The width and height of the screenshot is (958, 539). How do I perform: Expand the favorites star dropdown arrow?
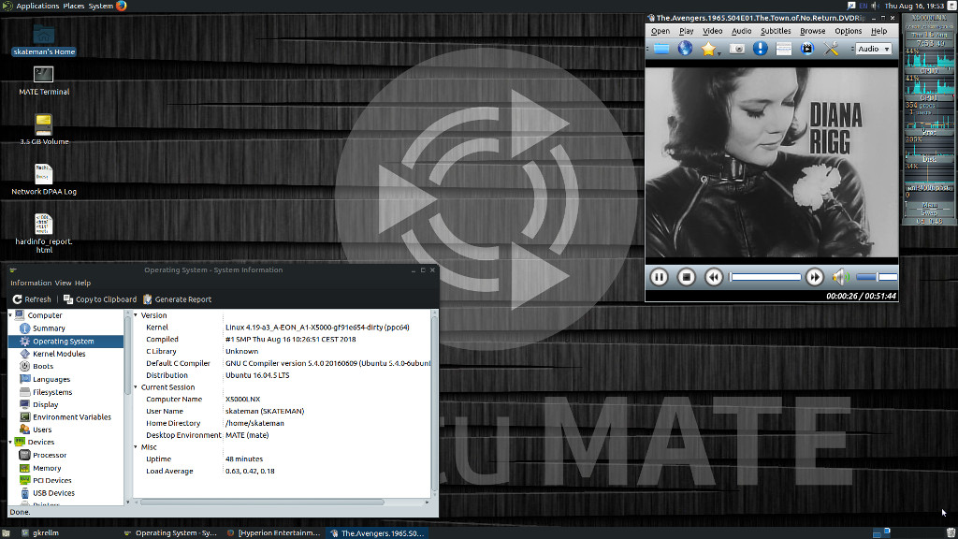pos(719,53)
